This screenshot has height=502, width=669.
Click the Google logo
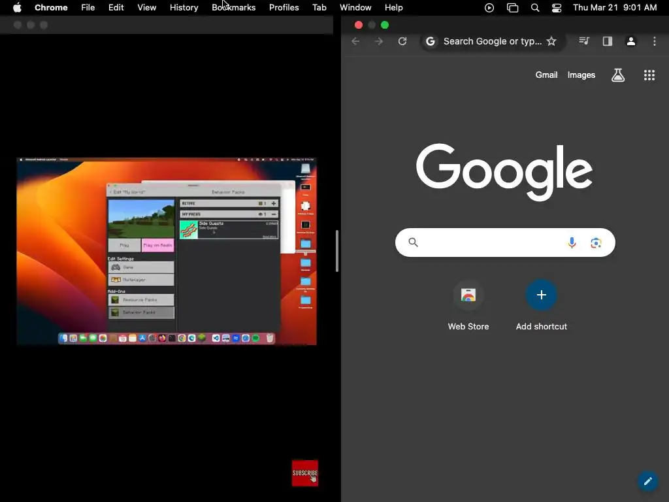click(x=504, y=171)
